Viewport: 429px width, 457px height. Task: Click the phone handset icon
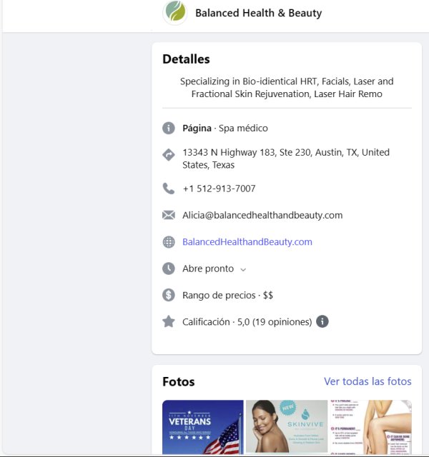169,189
